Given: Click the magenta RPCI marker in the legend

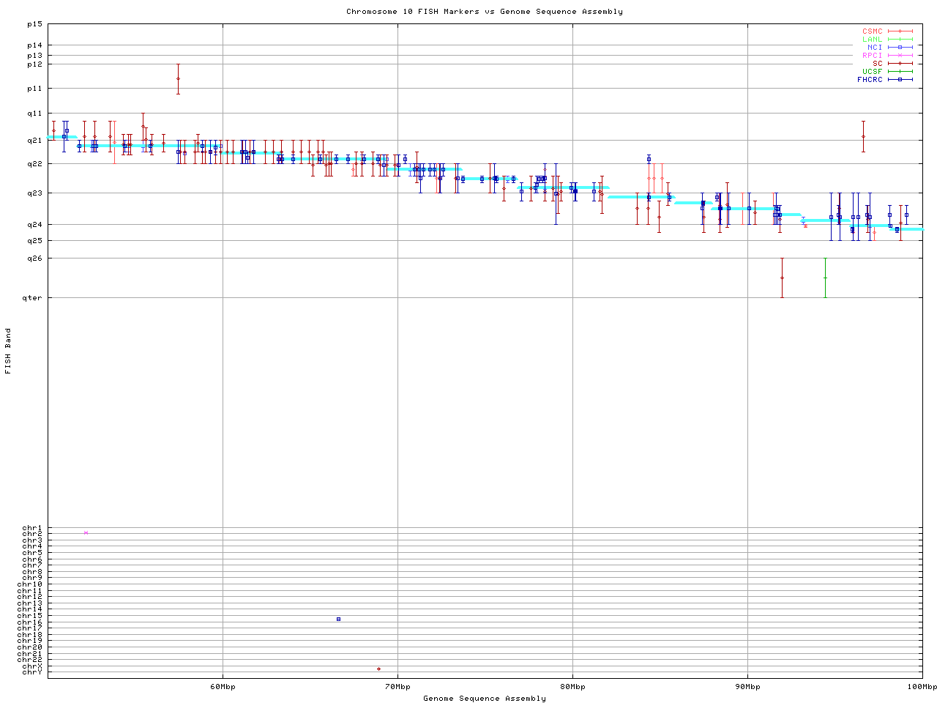Looking at the screenshot, I should 900,56.
